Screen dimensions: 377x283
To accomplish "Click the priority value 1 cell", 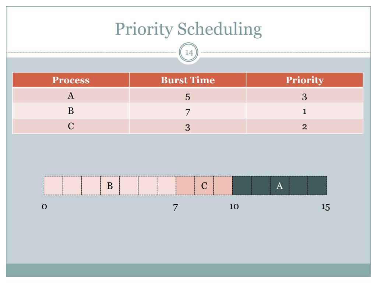I will pyautogui.click(x=304, y=111).
